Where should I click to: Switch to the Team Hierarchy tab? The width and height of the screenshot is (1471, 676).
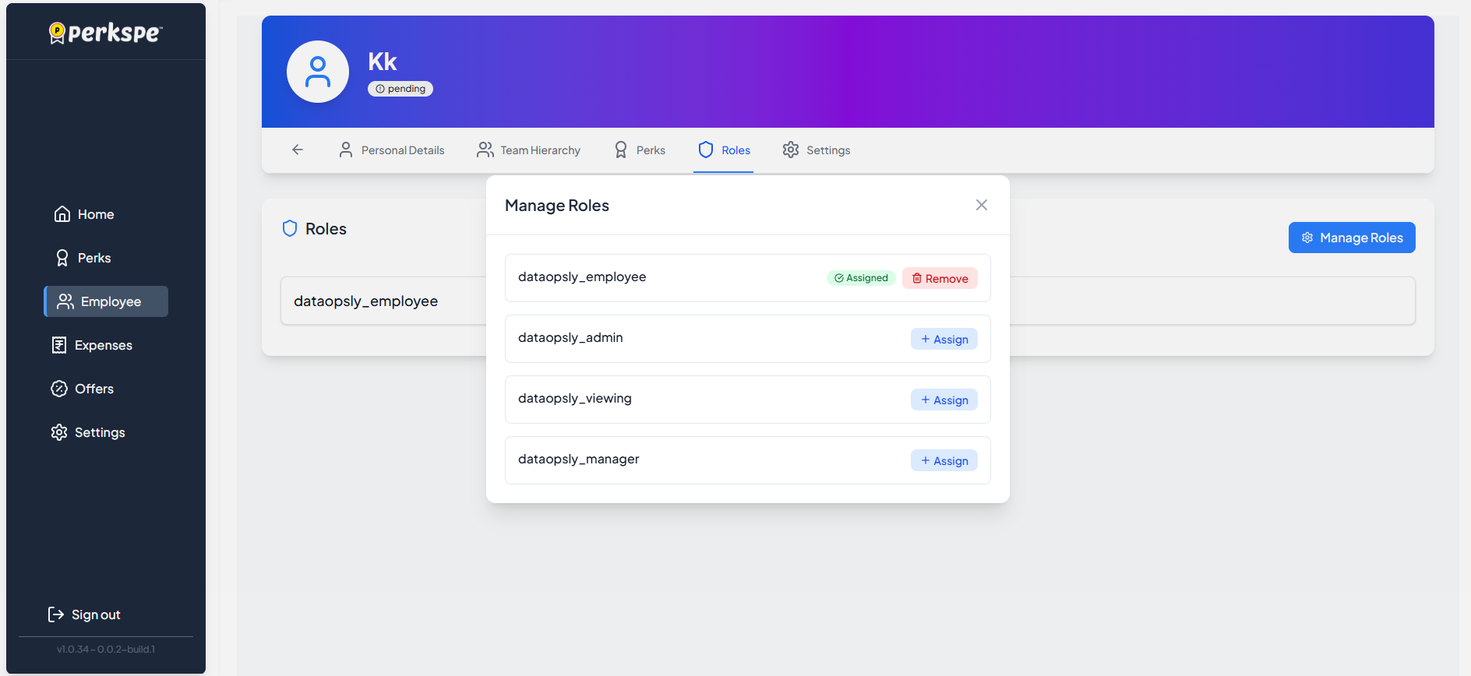coord(529,150)
